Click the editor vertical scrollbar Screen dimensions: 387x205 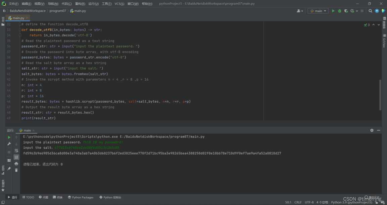380,95
